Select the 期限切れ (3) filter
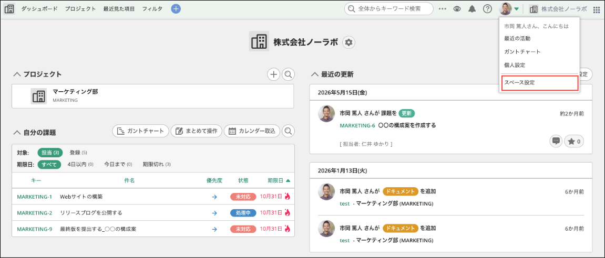 click(x=157, y=165)
